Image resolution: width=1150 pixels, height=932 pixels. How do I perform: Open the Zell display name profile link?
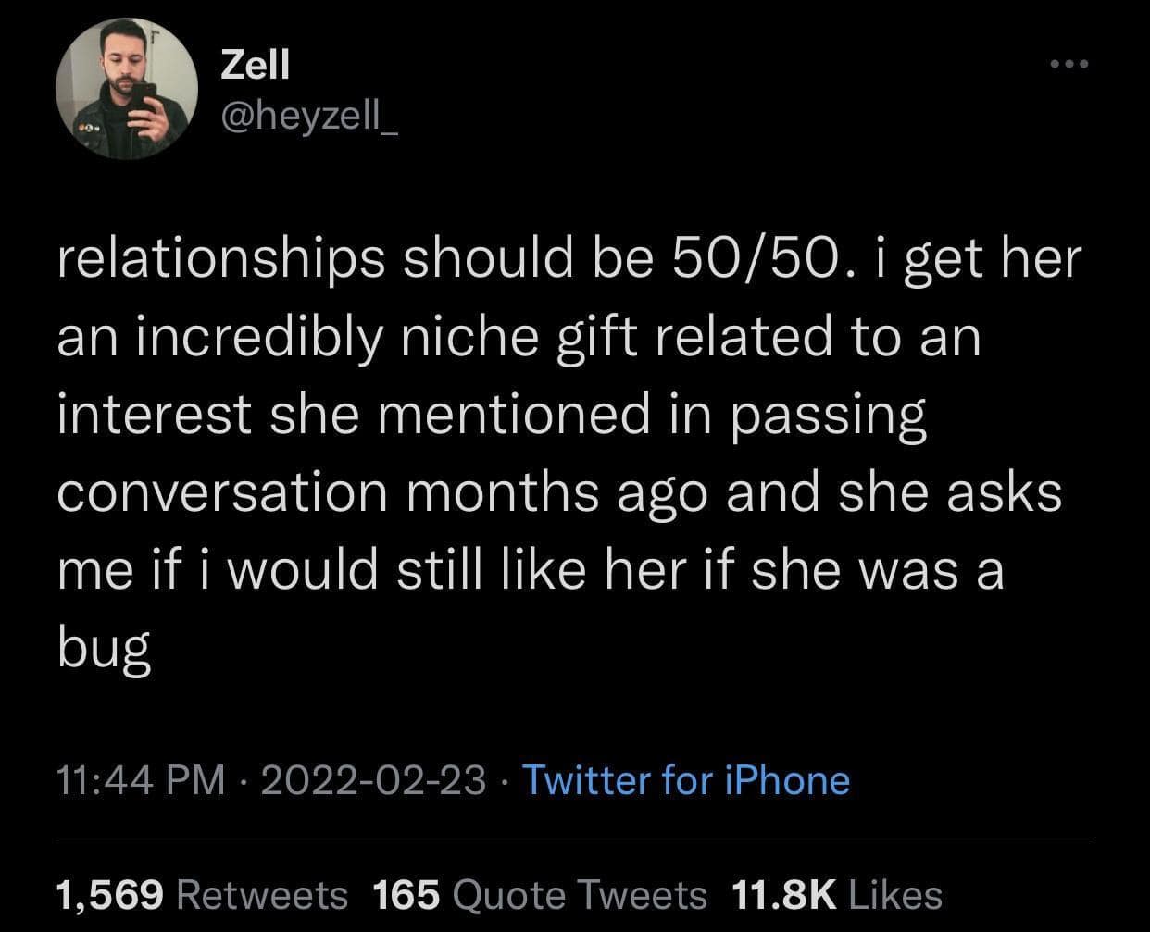click(255, 64)
